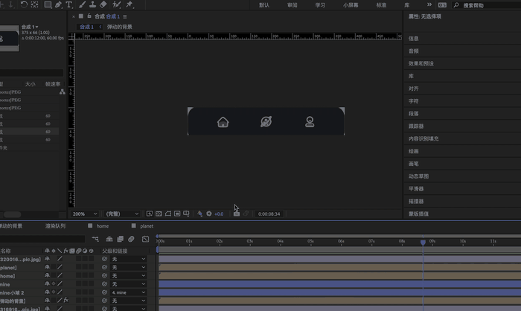Select the Pen tool
This screenshot has width=521, height=311.
coord(59,4)
